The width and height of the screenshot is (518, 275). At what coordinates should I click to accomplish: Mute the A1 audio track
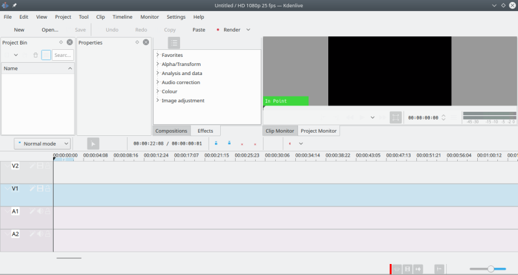(x=39, y=211)
